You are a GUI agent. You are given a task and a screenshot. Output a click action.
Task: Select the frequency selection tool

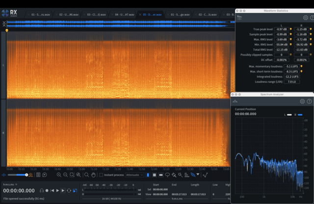point(161,175)
